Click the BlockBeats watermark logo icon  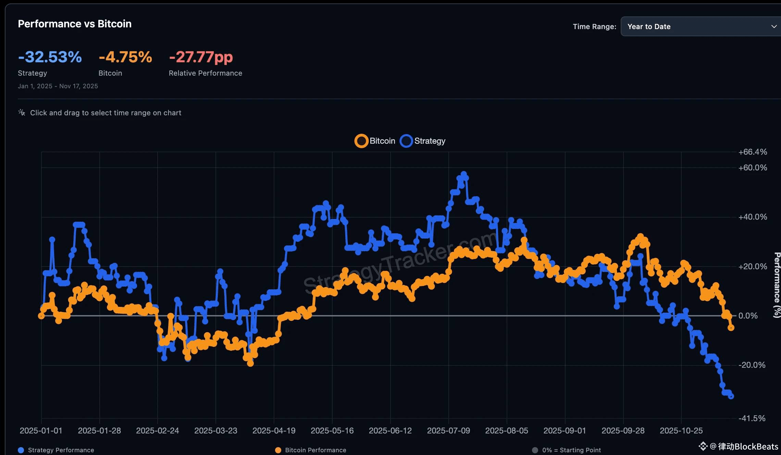(x=703, y=446)
